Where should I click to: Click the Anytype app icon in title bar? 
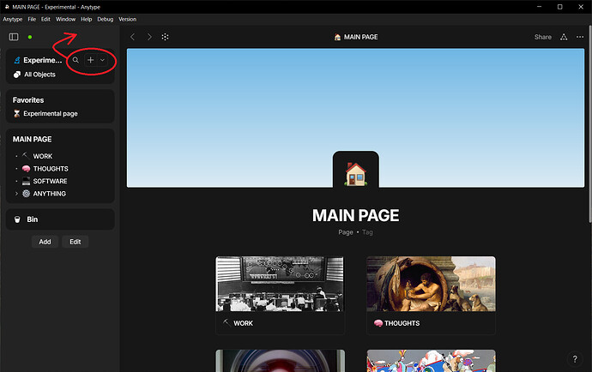click(7, 7)
